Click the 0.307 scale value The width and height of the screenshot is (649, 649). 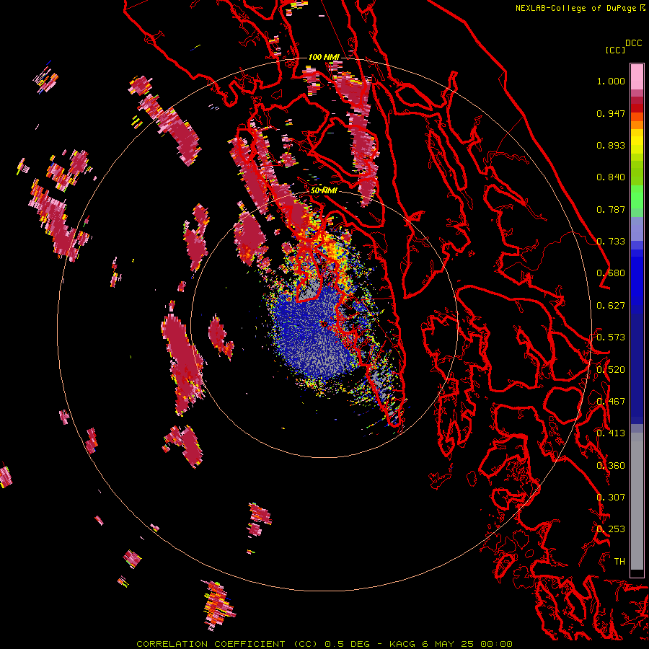pyautogui.click(x=611, y=498)
